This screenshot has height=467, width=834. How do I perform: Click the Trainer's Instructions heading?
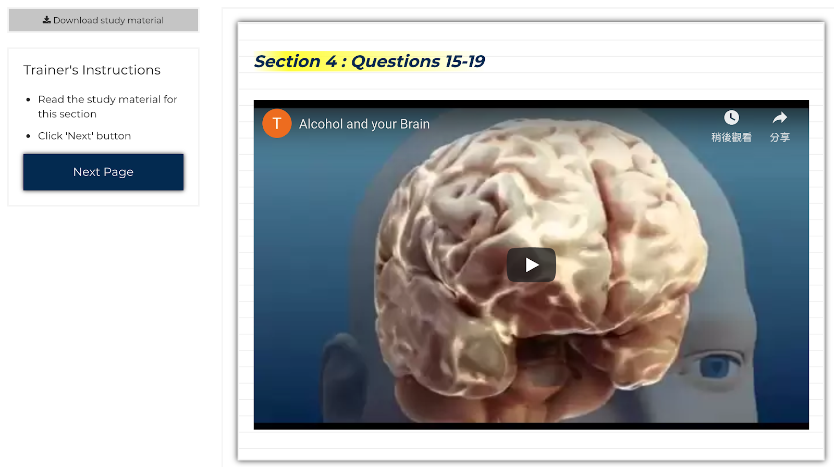[x=92, y=70]
